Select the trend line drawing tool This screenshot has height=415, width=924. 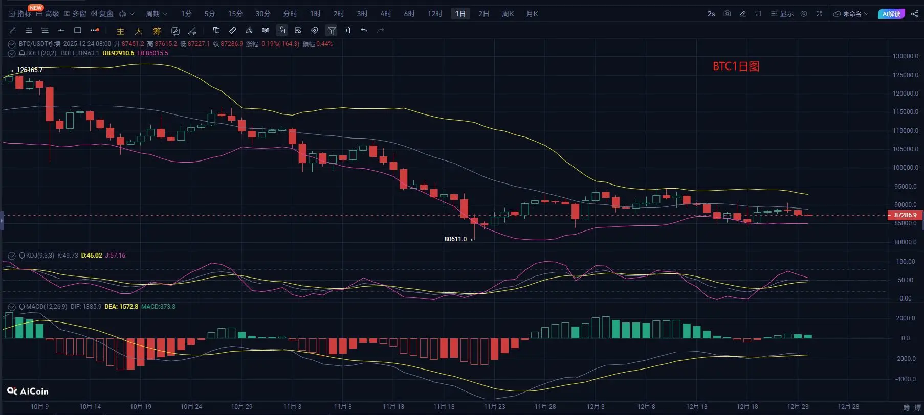point(12,31)
